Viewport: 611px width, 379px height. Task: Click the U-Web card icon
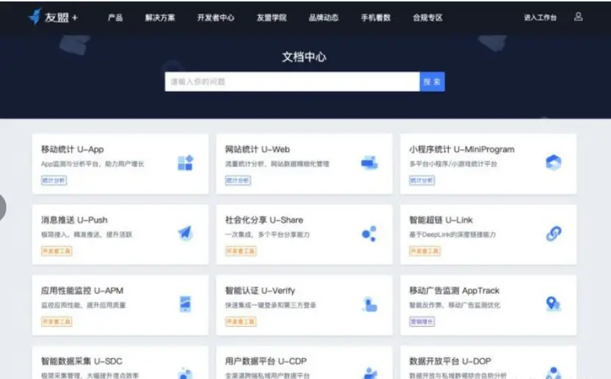click(x=370, y=163)
